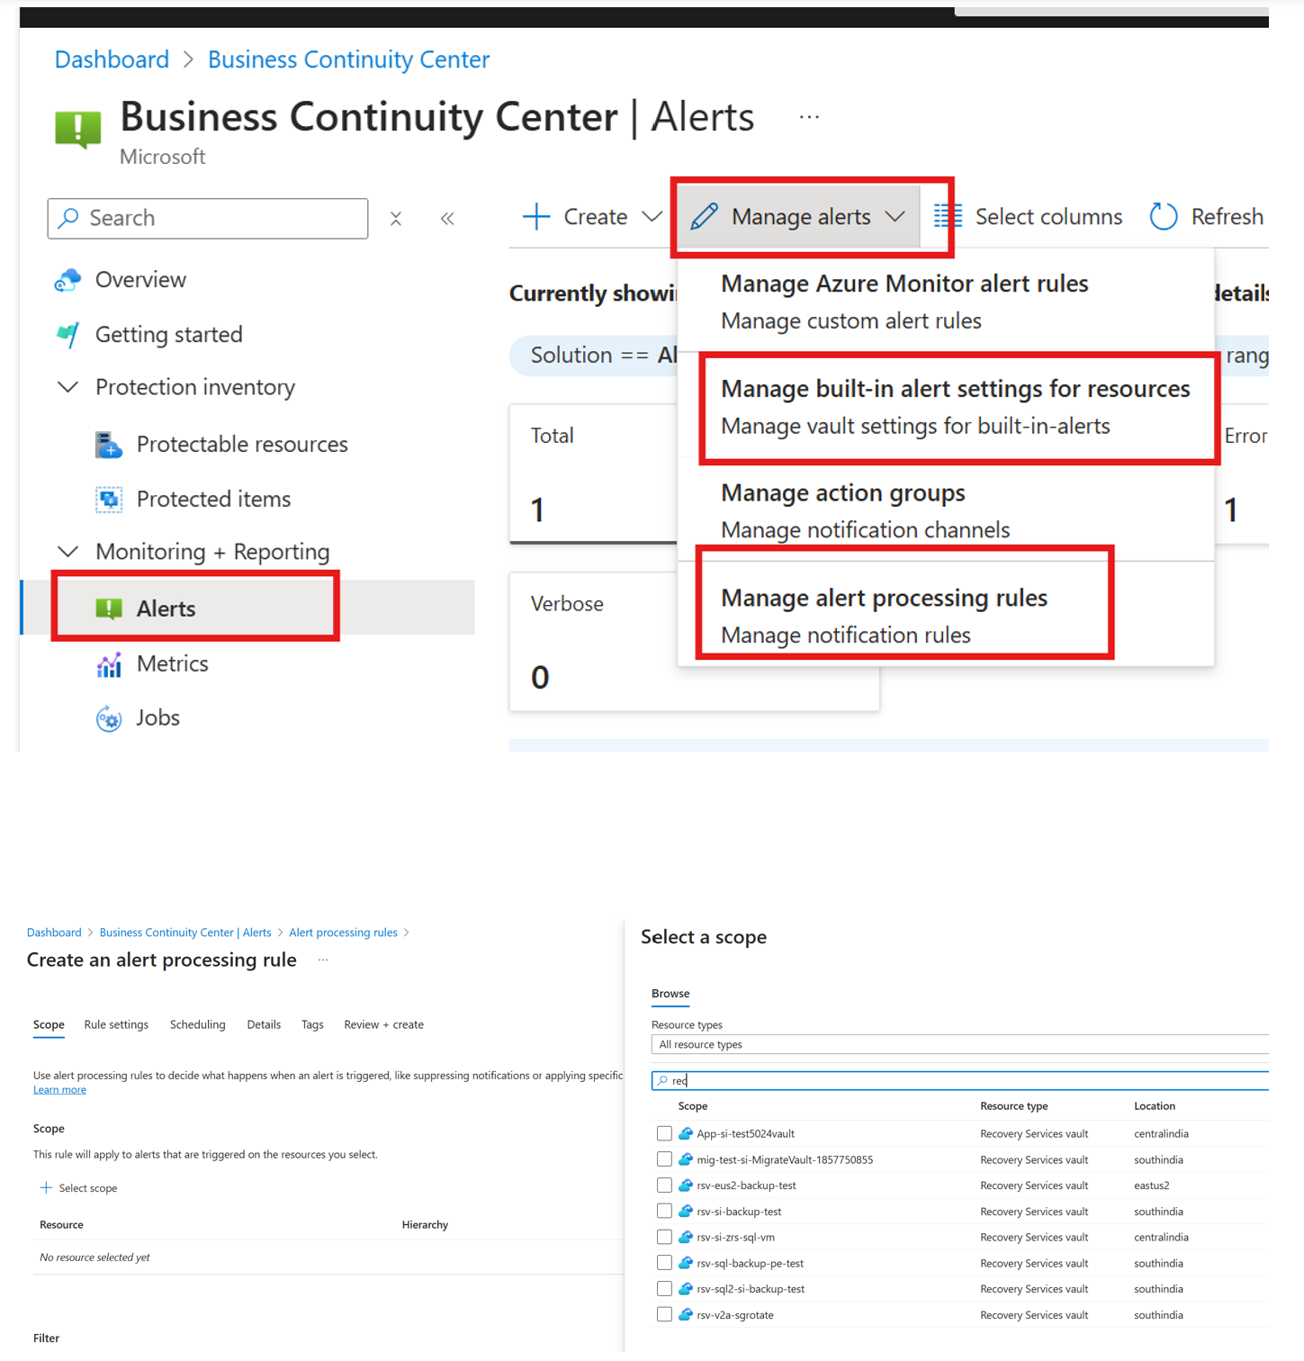
Task: Check the rsv-si-backup-test checkbox
Action: (664, 1212)
